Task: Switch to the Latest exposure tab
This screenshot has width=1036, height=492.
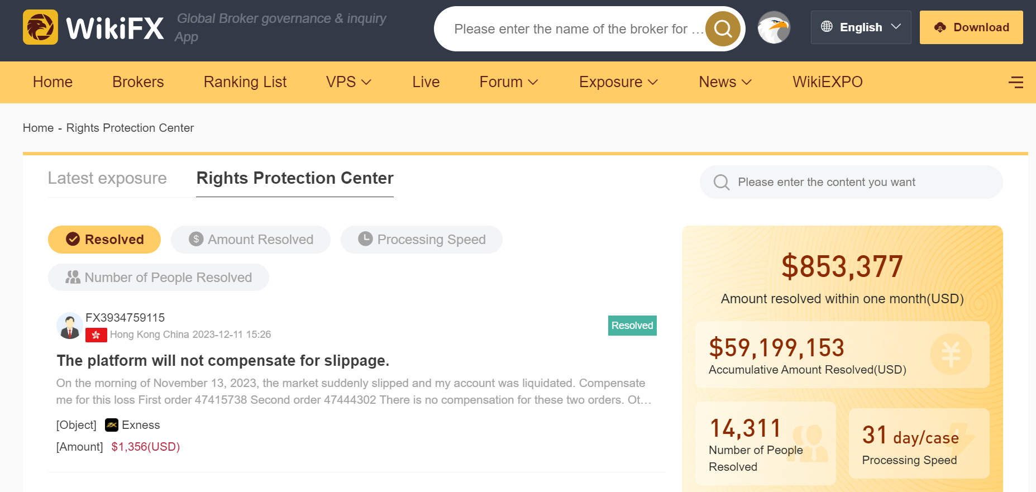Action: tap(107, 178)
